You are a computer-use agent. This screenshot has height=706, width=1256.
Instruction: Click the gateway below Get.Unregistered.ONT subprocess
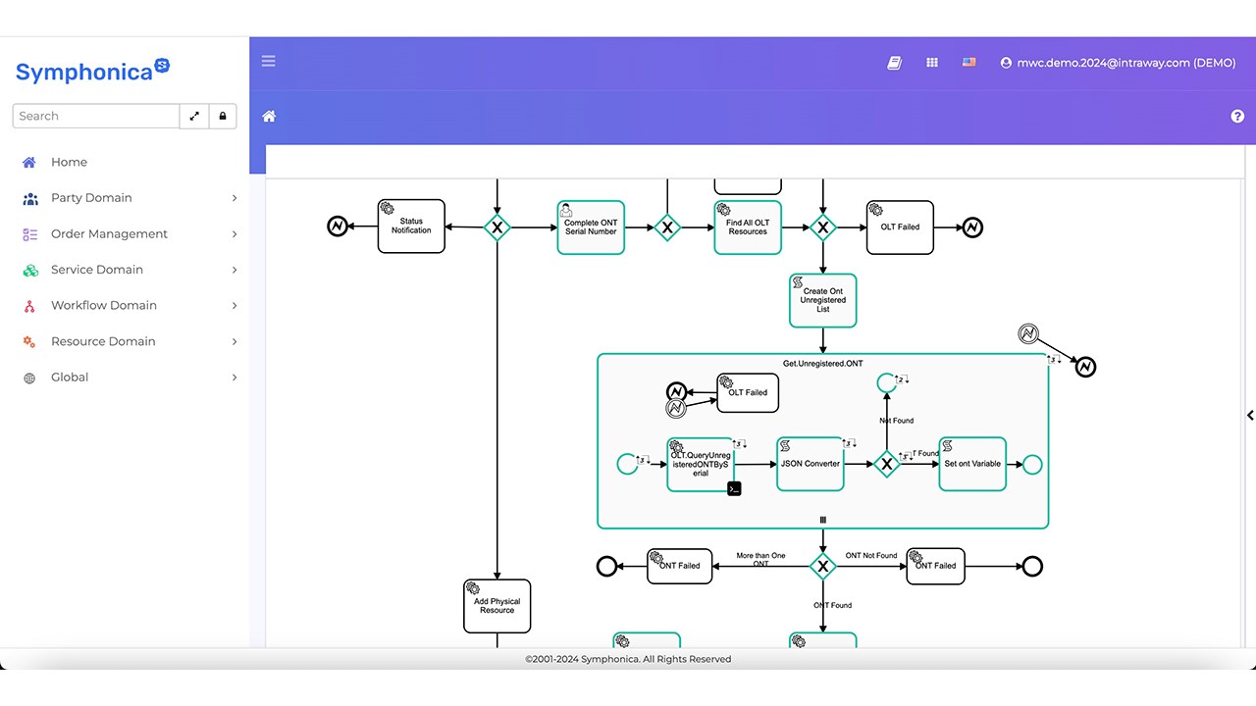[x=822, y=566]
